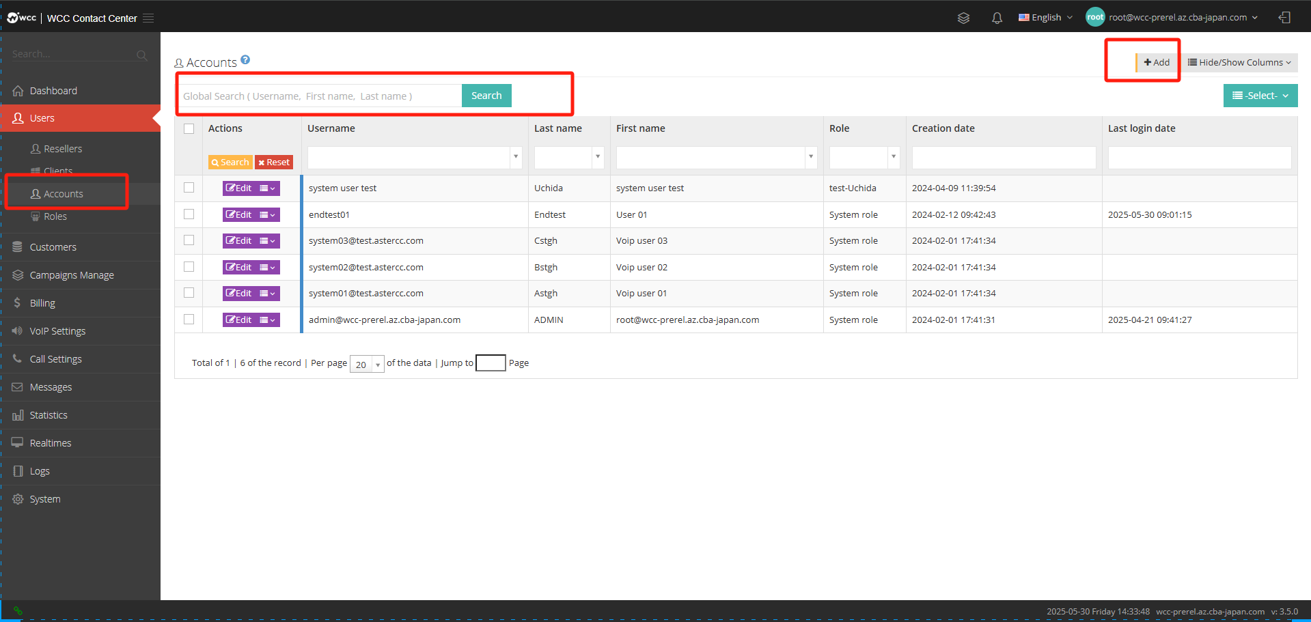1311x622 pixels.
Task: Open VoIP Settings in the sidebar
Action: (x=80, y=331)
